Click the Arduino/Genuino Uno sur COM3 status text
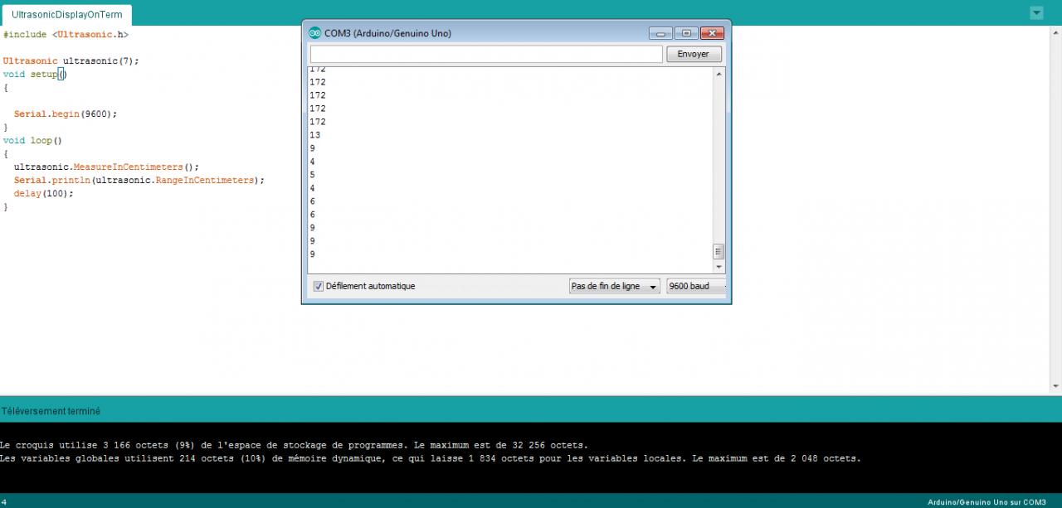 tap(986, 502)
